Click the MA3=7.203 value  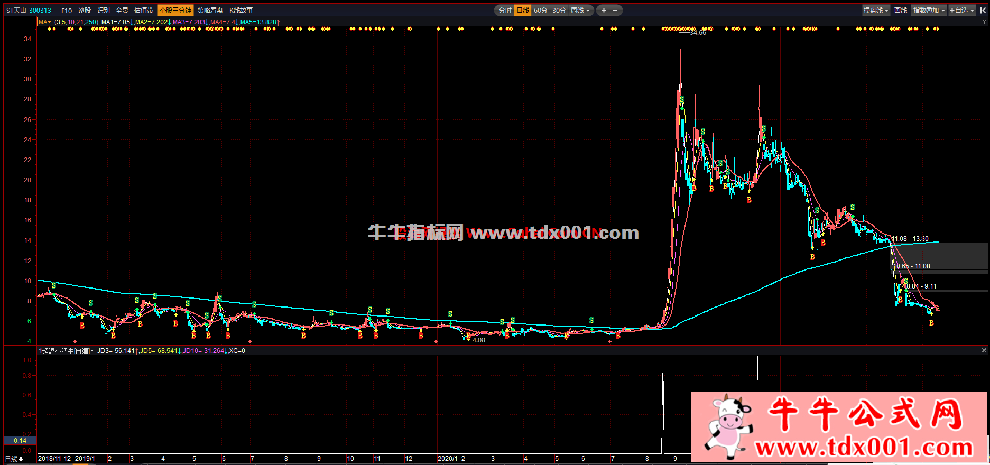190,22
